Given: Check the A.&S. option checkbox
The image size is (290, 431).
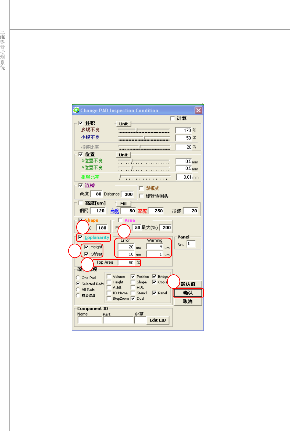Looking at the screenshot, I should 109,287.
